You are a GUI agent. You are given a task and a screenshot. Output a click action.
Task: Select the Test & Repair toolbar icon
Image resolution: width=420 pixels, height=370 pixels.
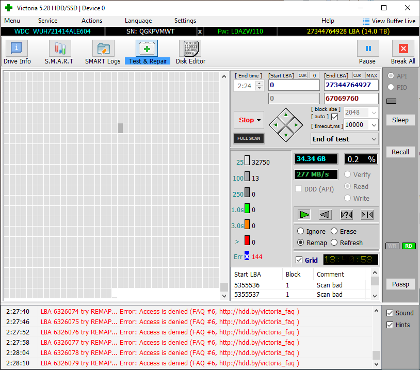pyautogui.click(x=147, y=49)
